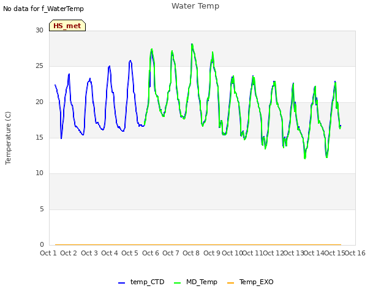Click the green MD_Temp legend swatch
Viewport: 392px width, 294px height.
(177, 283)
